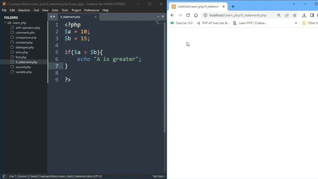318x179 pixels.
Task: Open the Selection menu
Action: [24, 10]
